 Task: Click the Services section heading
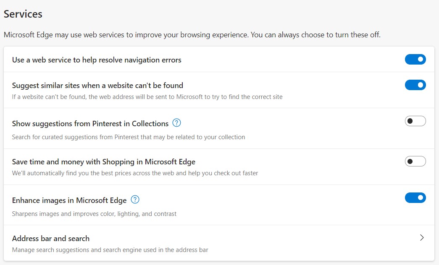click(23, 14)
